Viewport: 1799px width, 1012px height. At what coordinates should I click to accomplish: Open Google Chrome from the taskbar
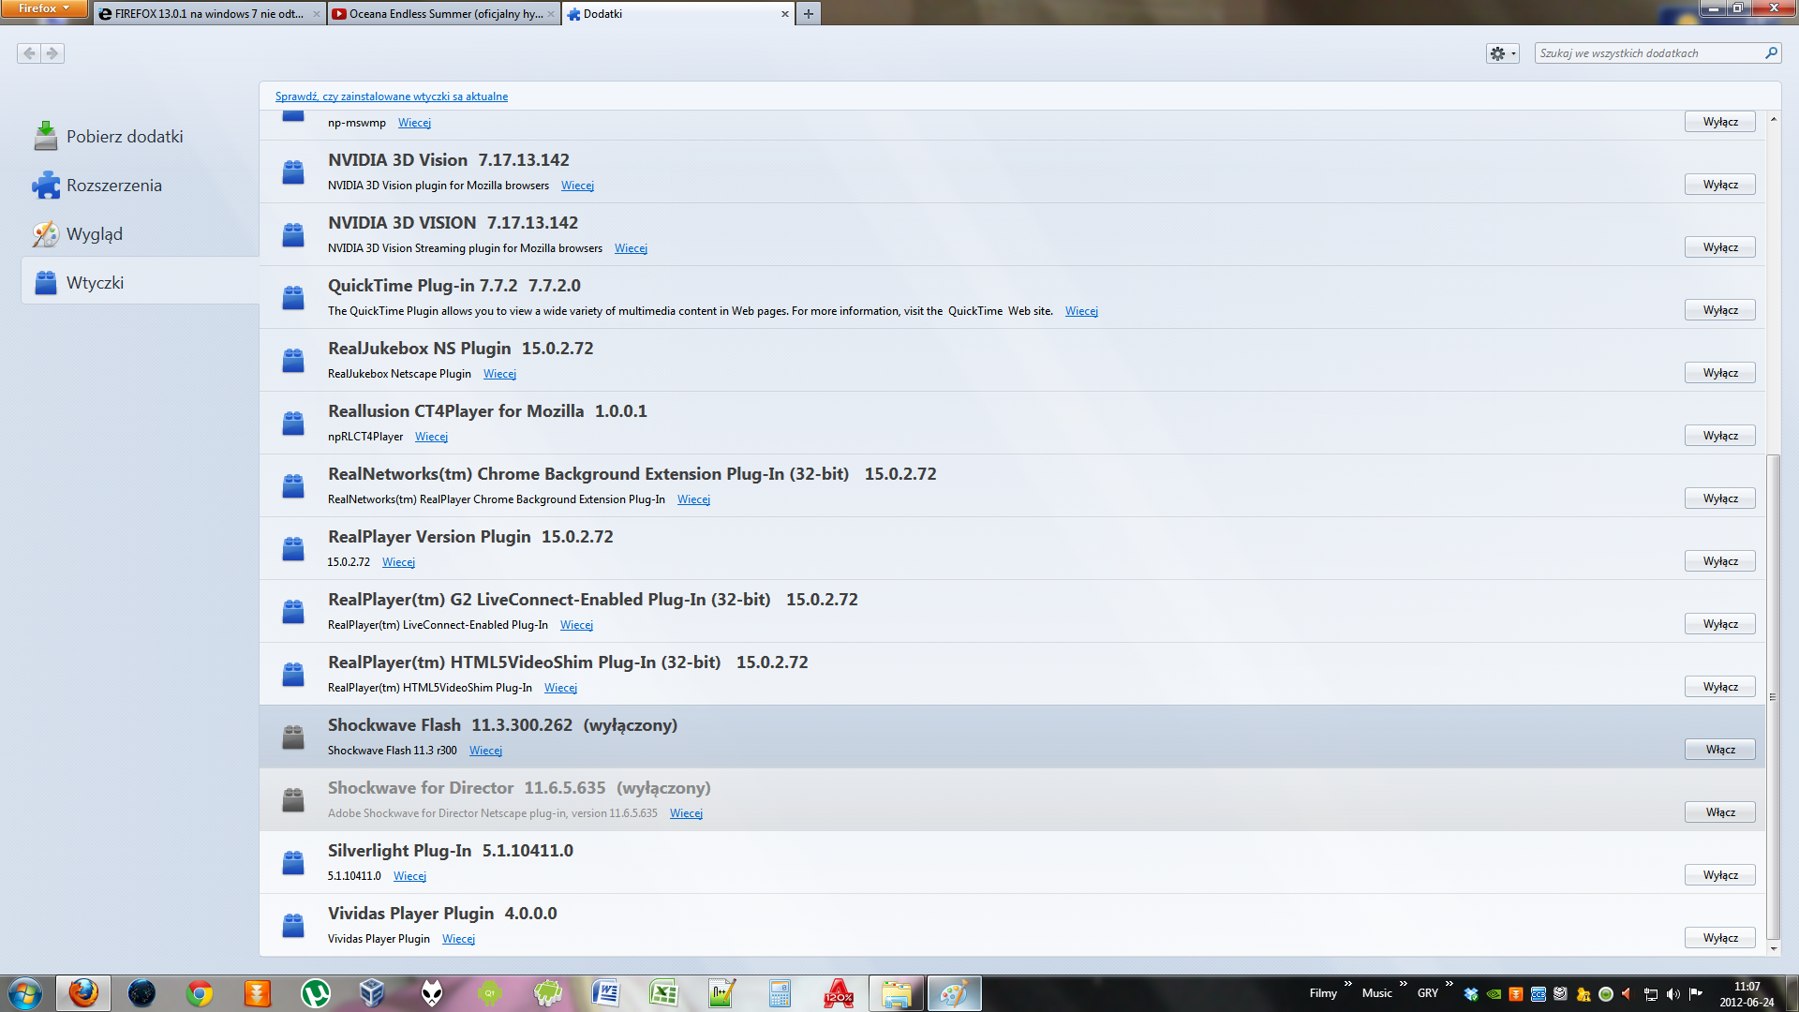(x=200, y=993)
